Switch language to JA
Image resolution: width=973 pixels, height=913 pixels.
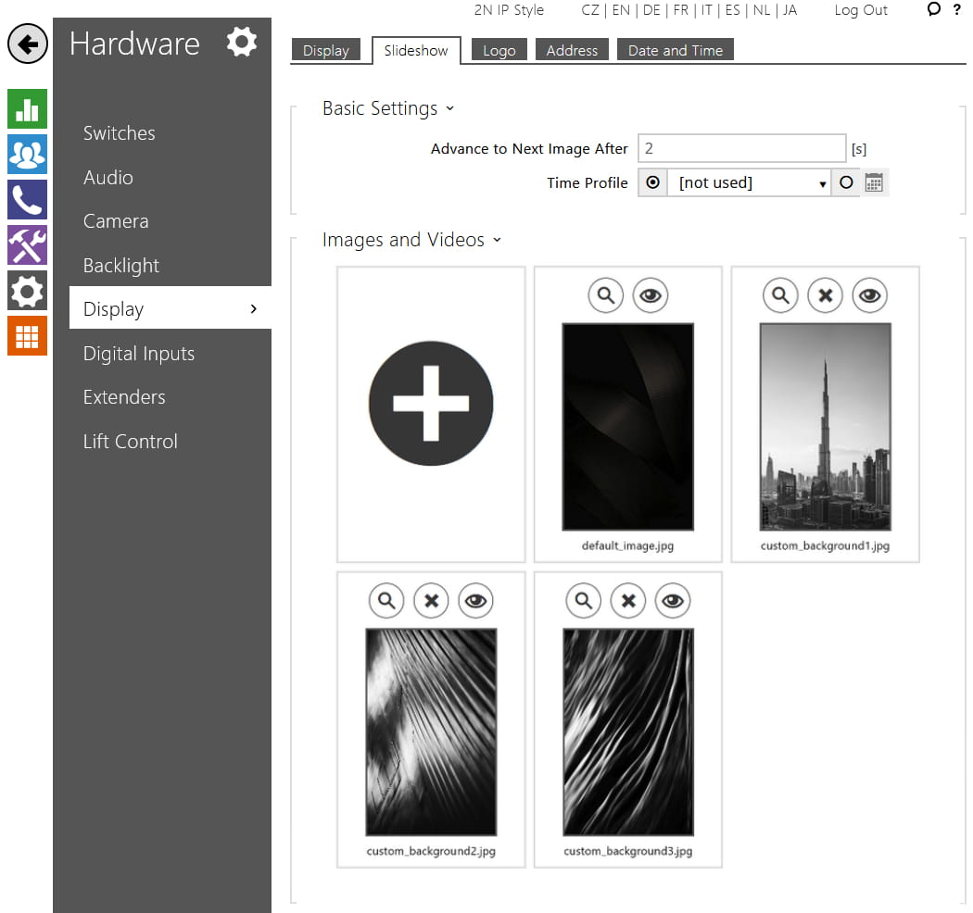click(790, 10)
